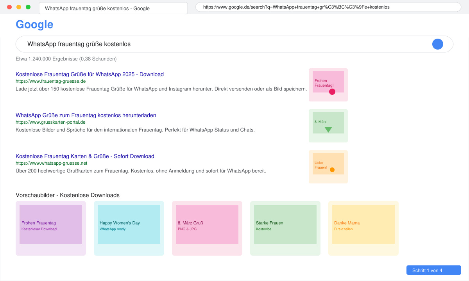The height and width of the screenshot is (281, 469).
Task: Click the snippet starting Über 200 hochwertige Grußkarten
Action: 141,171
